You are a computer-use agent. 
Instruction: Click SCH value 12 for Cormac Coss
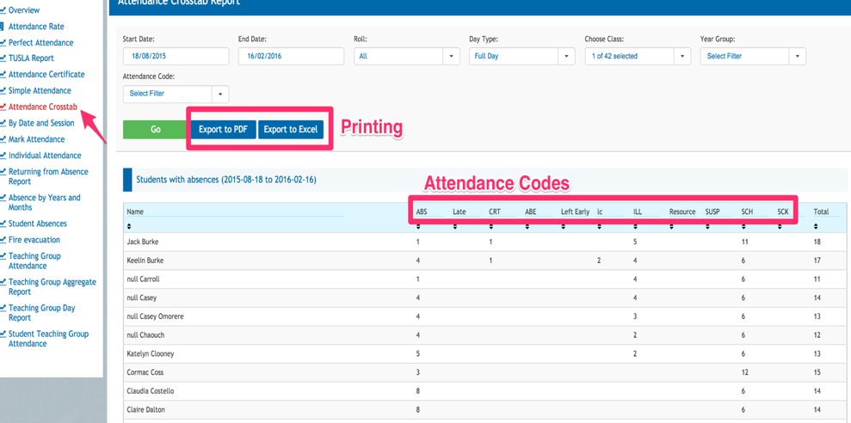coord(745,372)
